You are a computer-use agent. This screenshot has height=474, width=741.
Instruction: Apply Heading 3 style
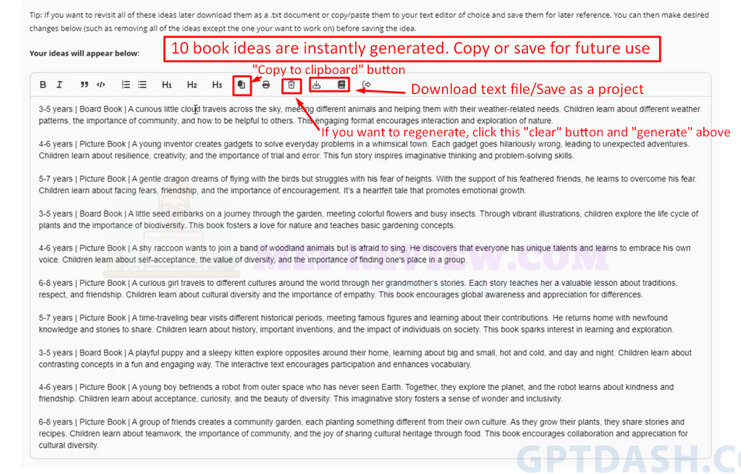point(217,85)
